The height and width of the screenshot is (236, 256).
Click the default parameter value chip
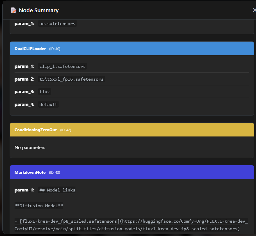(x=48, y=104)
